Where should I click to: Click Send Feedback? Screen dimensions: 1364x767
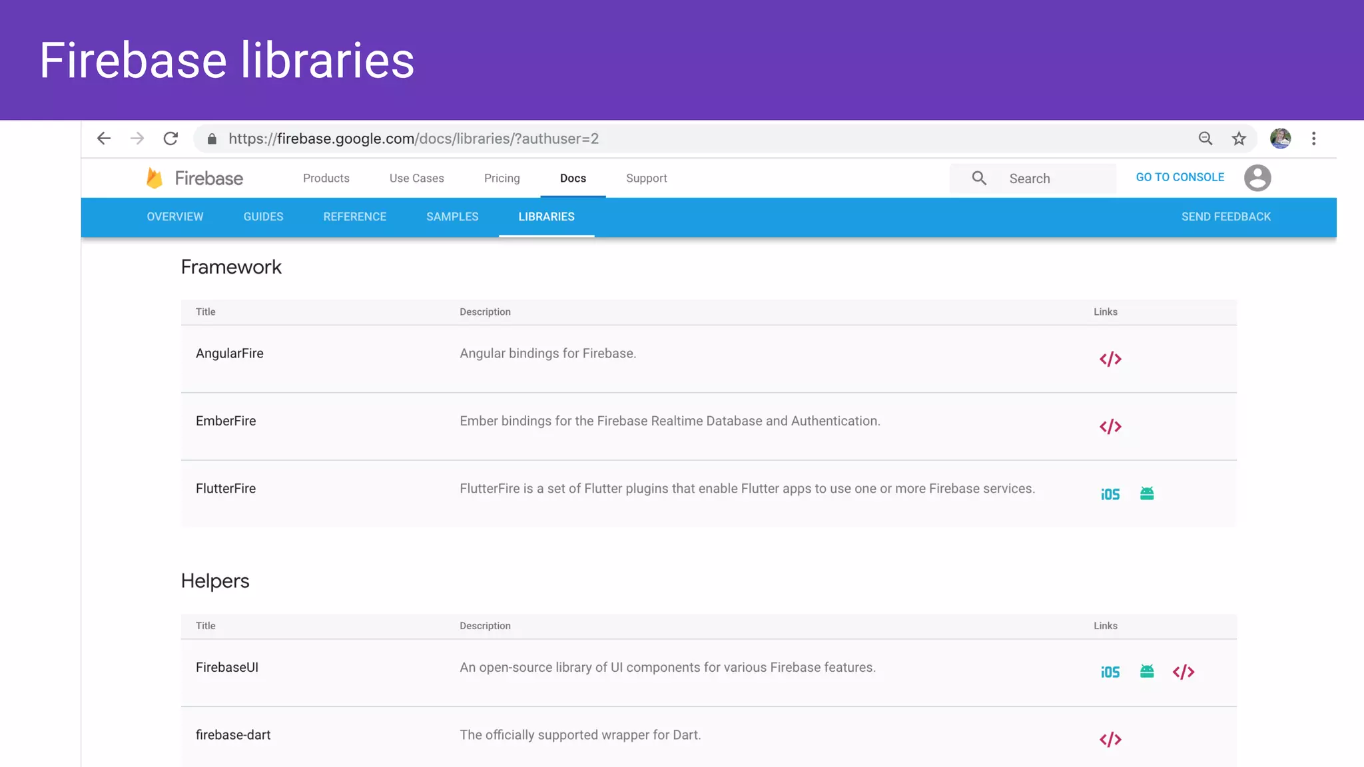click(1226, 217)
